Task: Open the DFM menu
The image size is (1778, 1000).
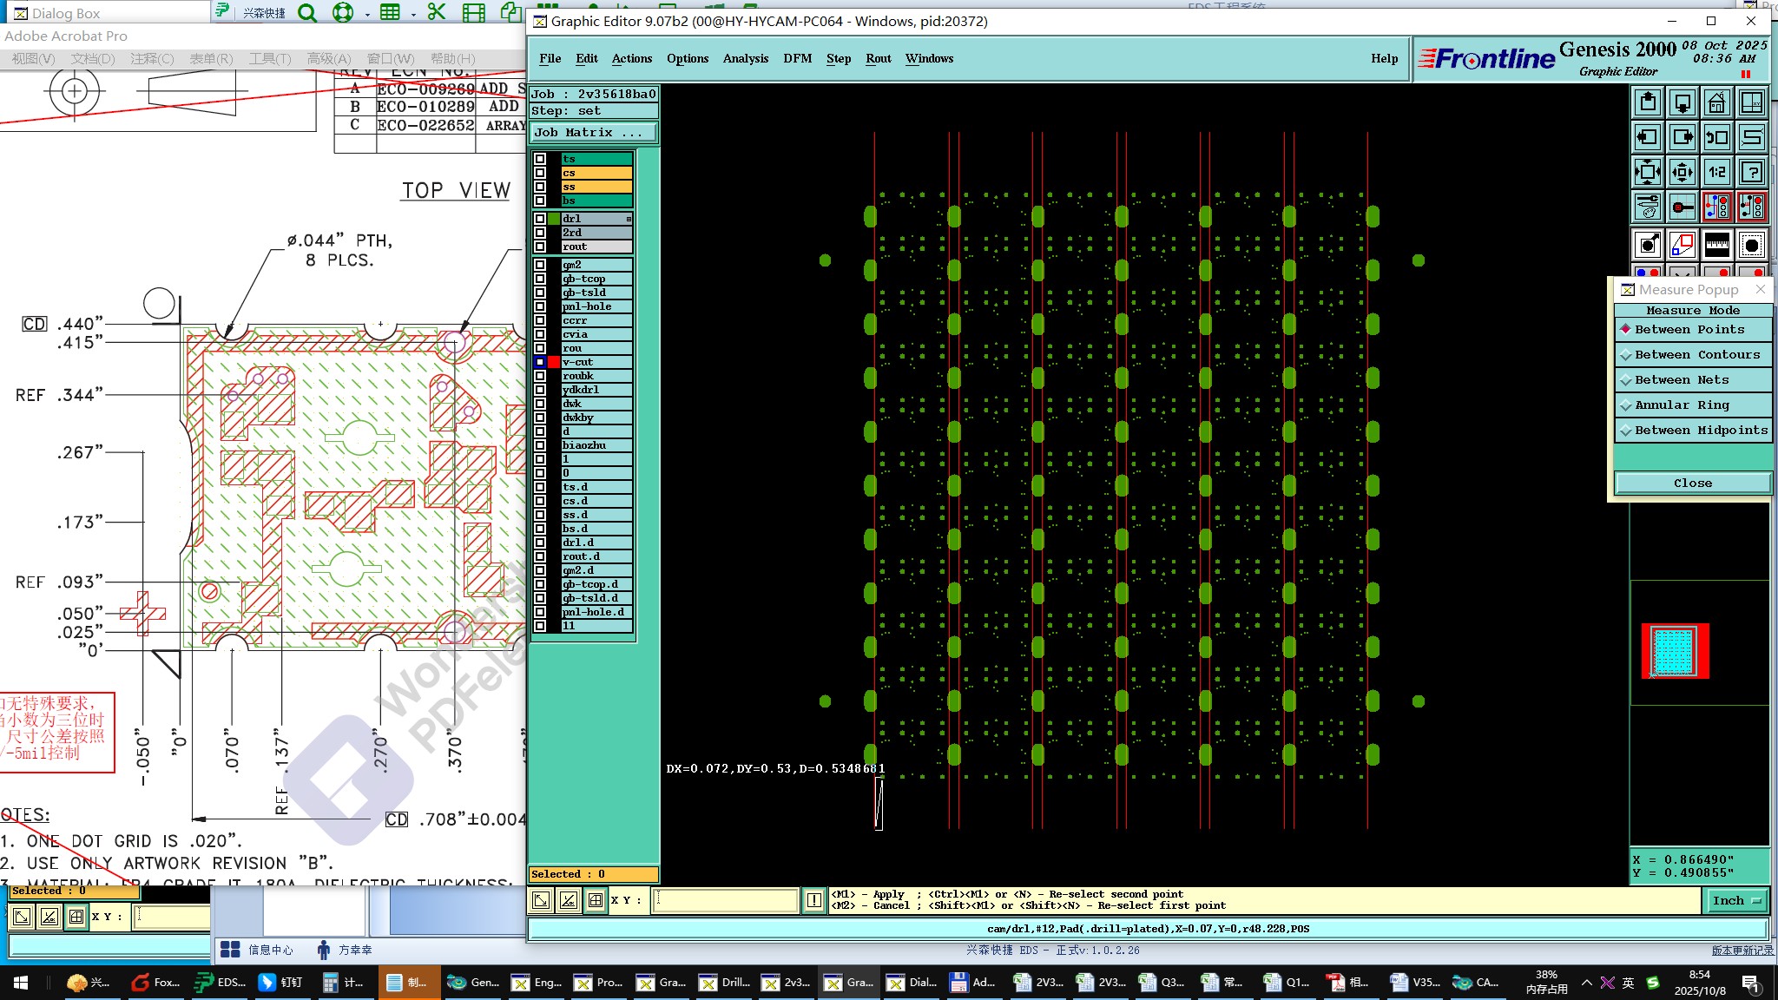Action: tap(797, 59)
